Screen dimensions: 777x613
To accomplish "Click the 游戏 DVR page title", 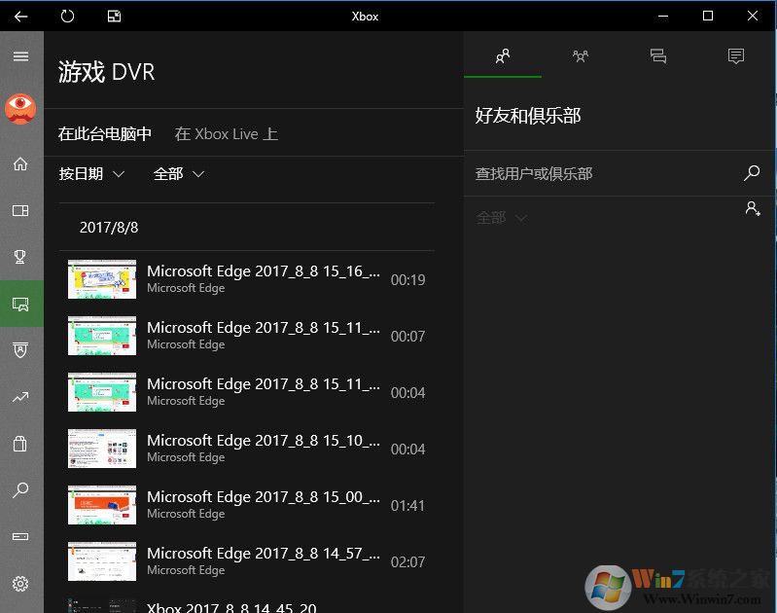I will 107,72.
